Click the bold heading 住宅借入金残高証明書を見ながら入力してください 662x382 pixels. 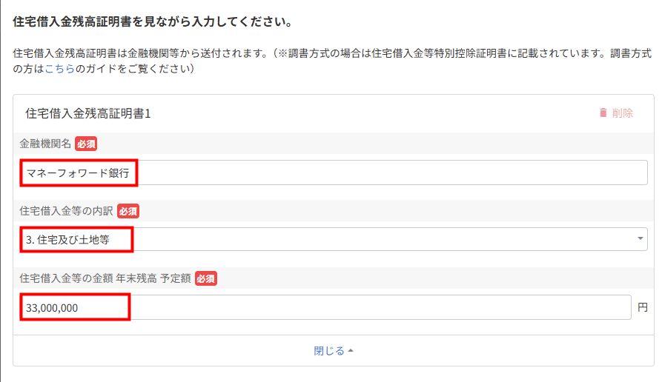pos(153,22)
